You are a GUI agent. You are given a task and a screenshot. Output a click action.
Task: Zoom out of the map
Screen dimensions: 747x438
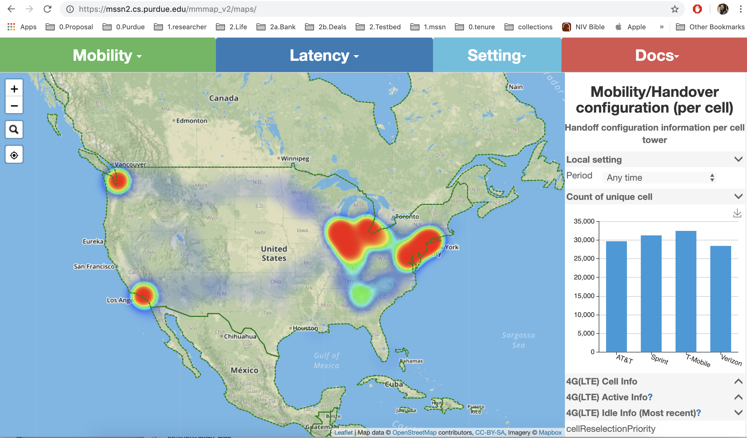coord(14,106)
